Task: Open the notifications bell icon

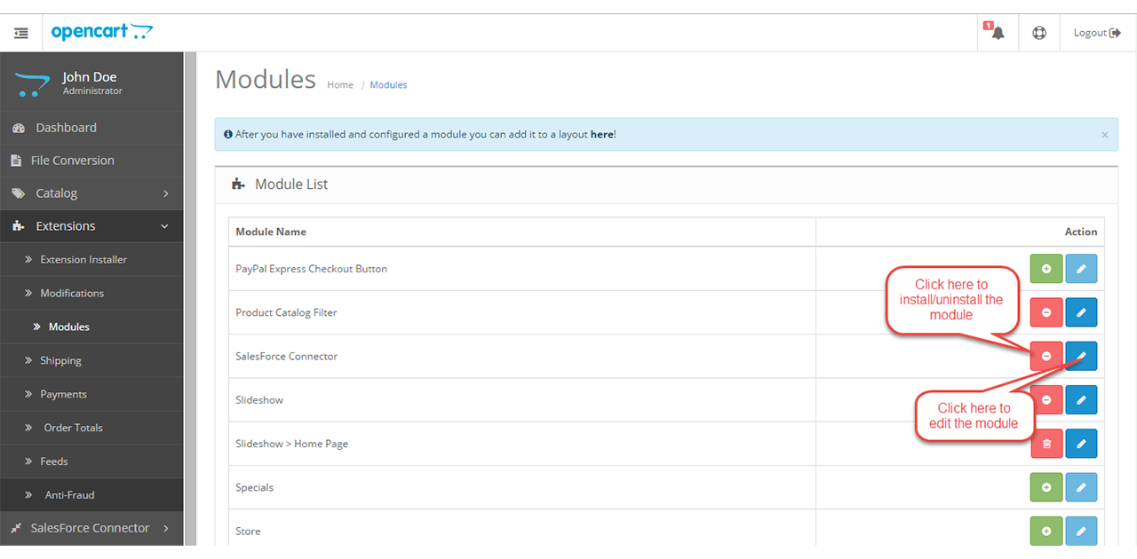Action: click(998, 33)
